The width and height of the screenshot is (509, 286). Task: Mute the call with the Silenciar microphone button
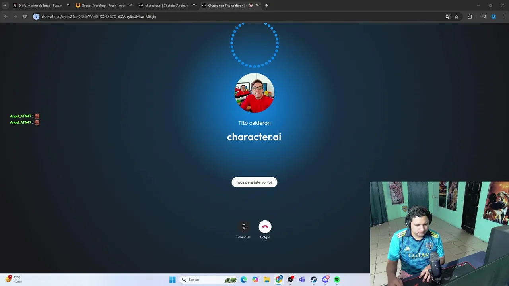tap(244, 227)
